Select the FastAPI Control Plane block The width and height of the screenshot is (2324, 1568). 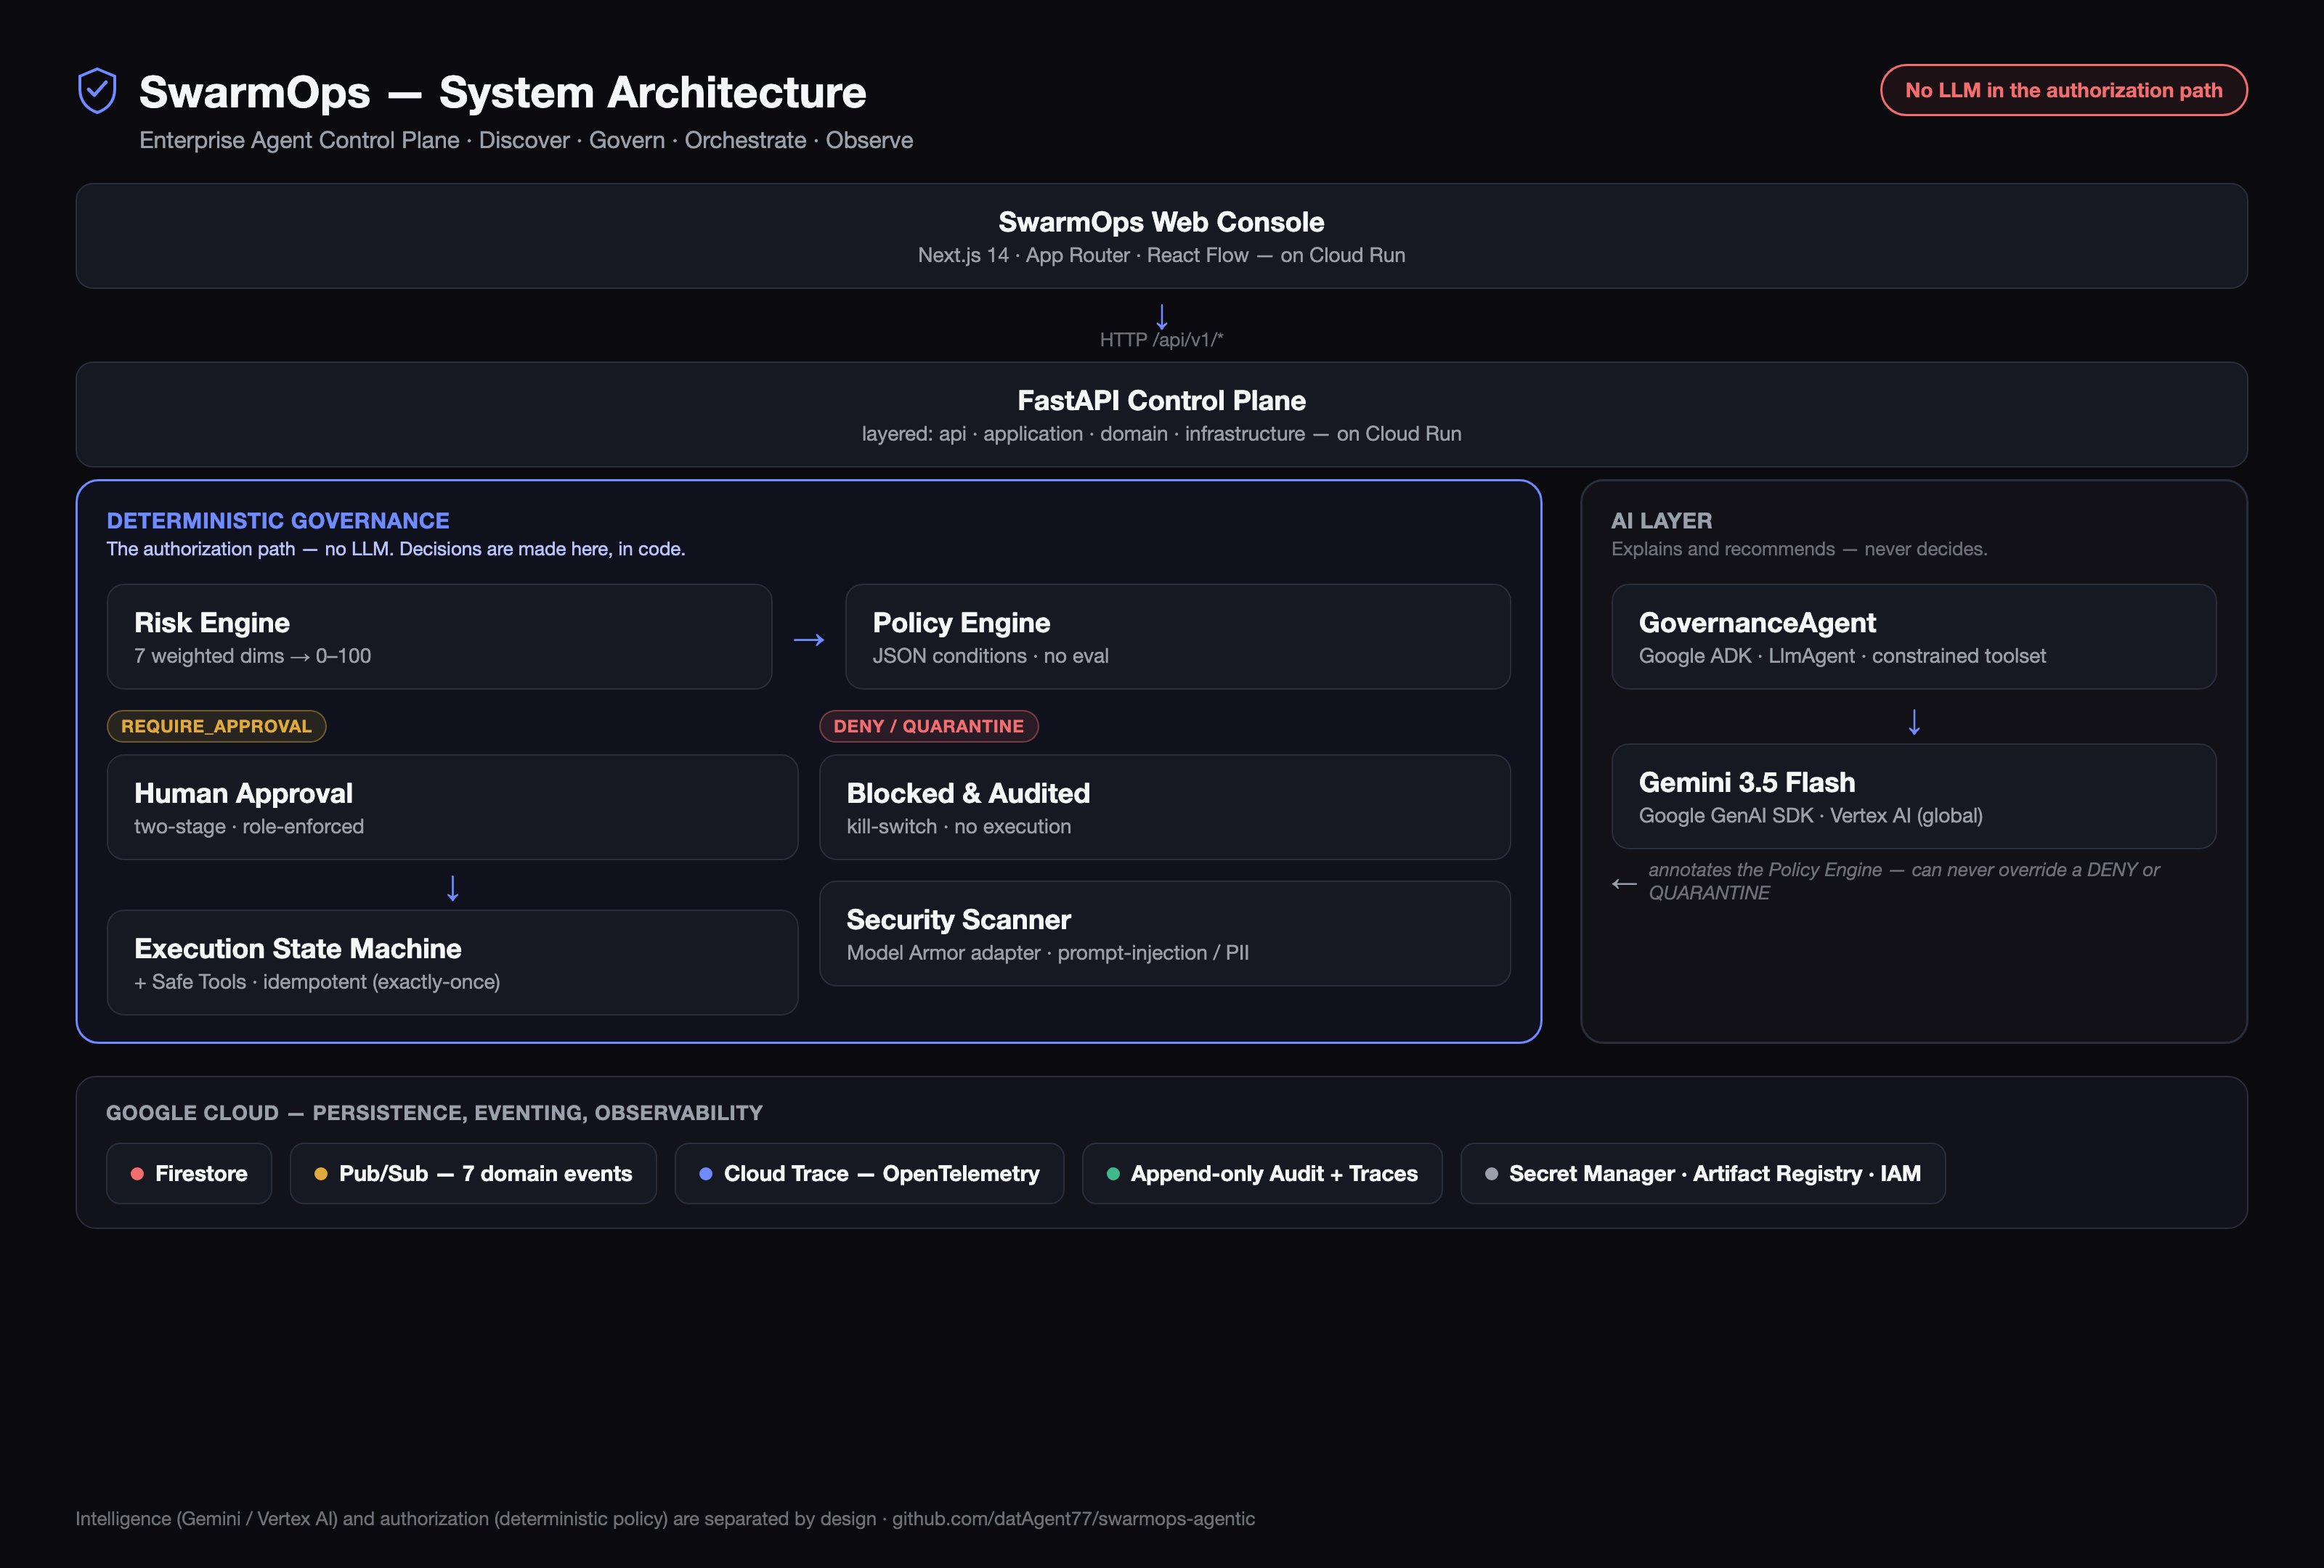[1161, 415]
